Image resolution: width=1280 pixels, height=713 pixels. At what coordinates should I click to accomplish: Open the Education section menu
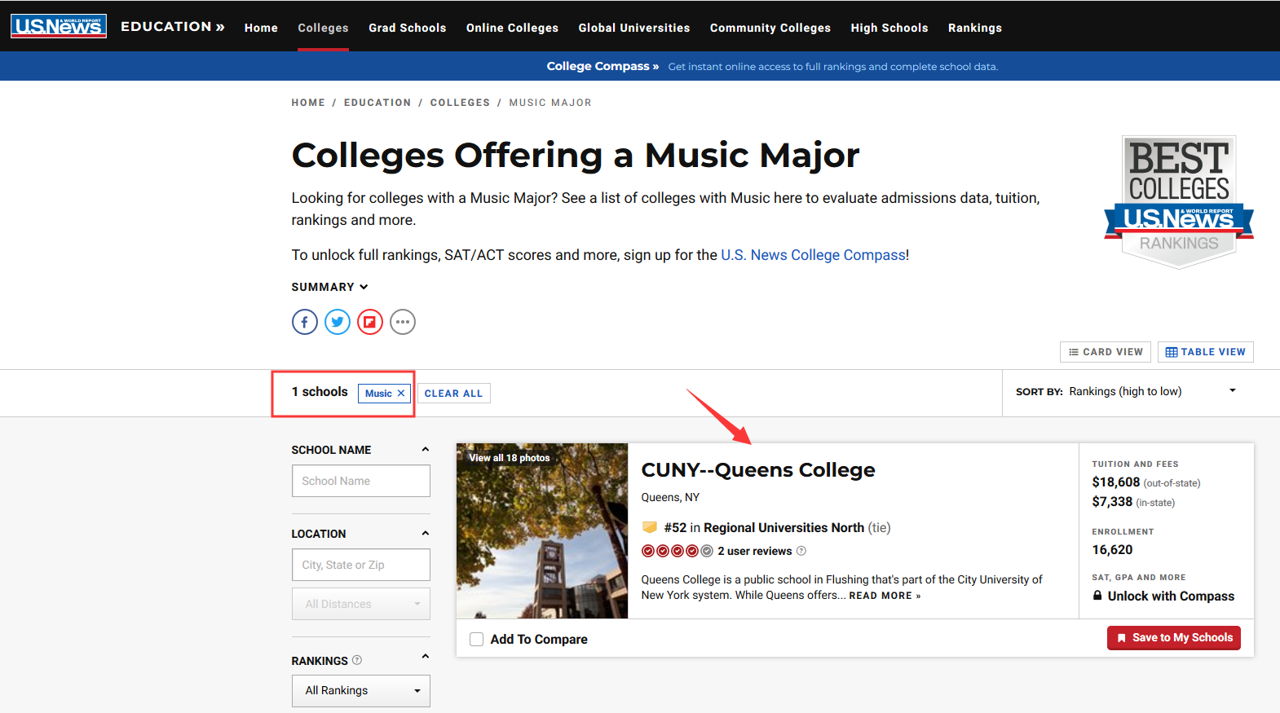(173, 26)
